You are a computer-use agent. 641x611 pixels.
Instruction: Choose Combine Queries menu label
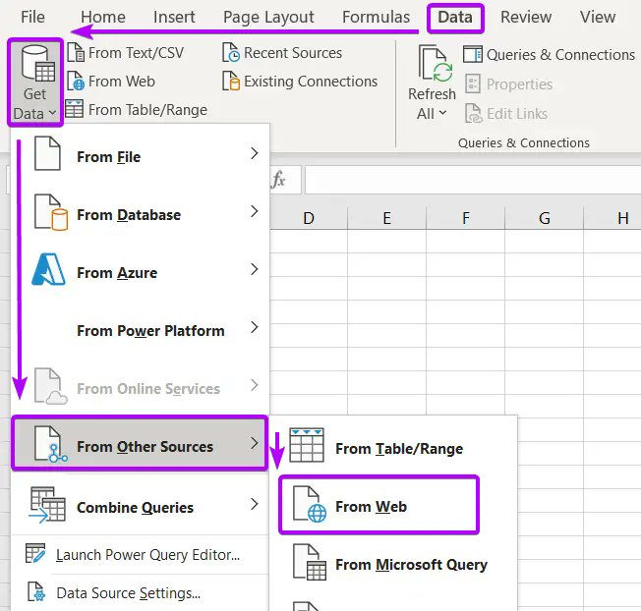click(135, 508)
